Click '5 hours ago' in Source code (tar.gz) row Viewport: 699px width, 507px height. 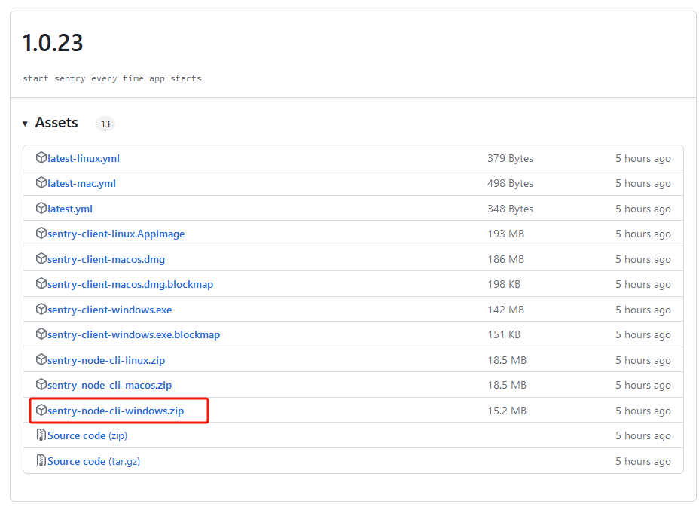click(643, 461)
